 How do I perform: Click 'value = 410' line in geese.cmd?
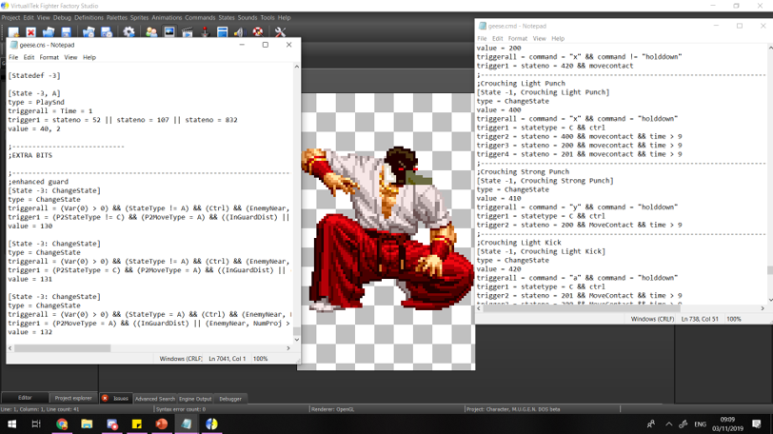[x=499, y=199]
